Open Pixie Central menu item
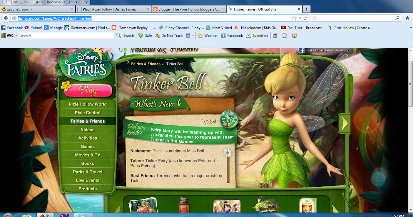The width and height of the screenshot is (413, 217). tap(87, 113)
